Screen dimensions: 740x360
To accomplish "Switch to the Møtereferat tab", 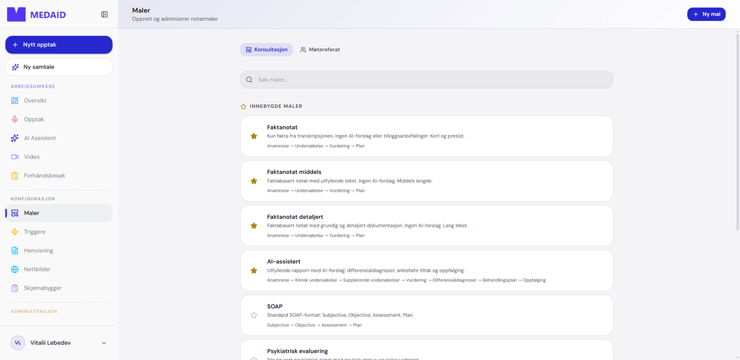I will 320,49.
